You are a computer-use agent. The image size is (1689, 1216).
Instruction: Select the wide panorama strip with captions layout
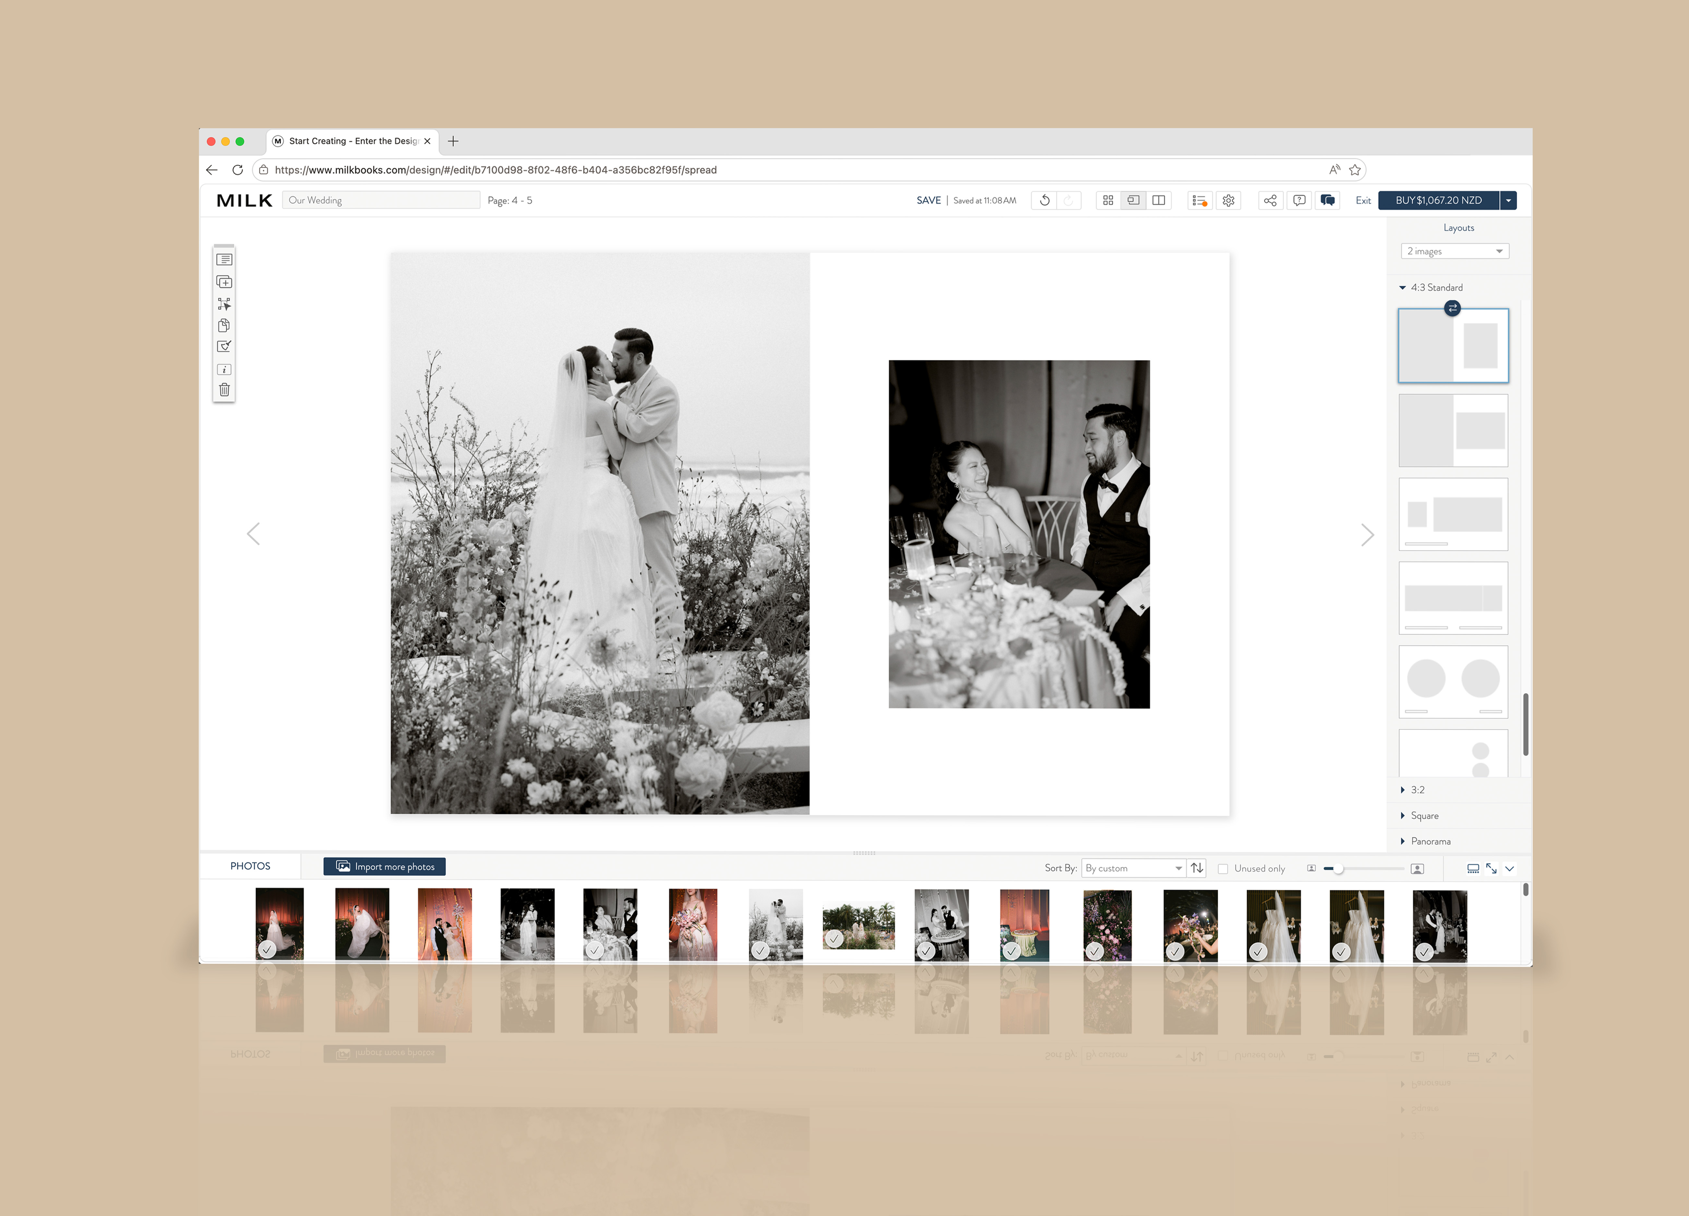click(1453, 598)
